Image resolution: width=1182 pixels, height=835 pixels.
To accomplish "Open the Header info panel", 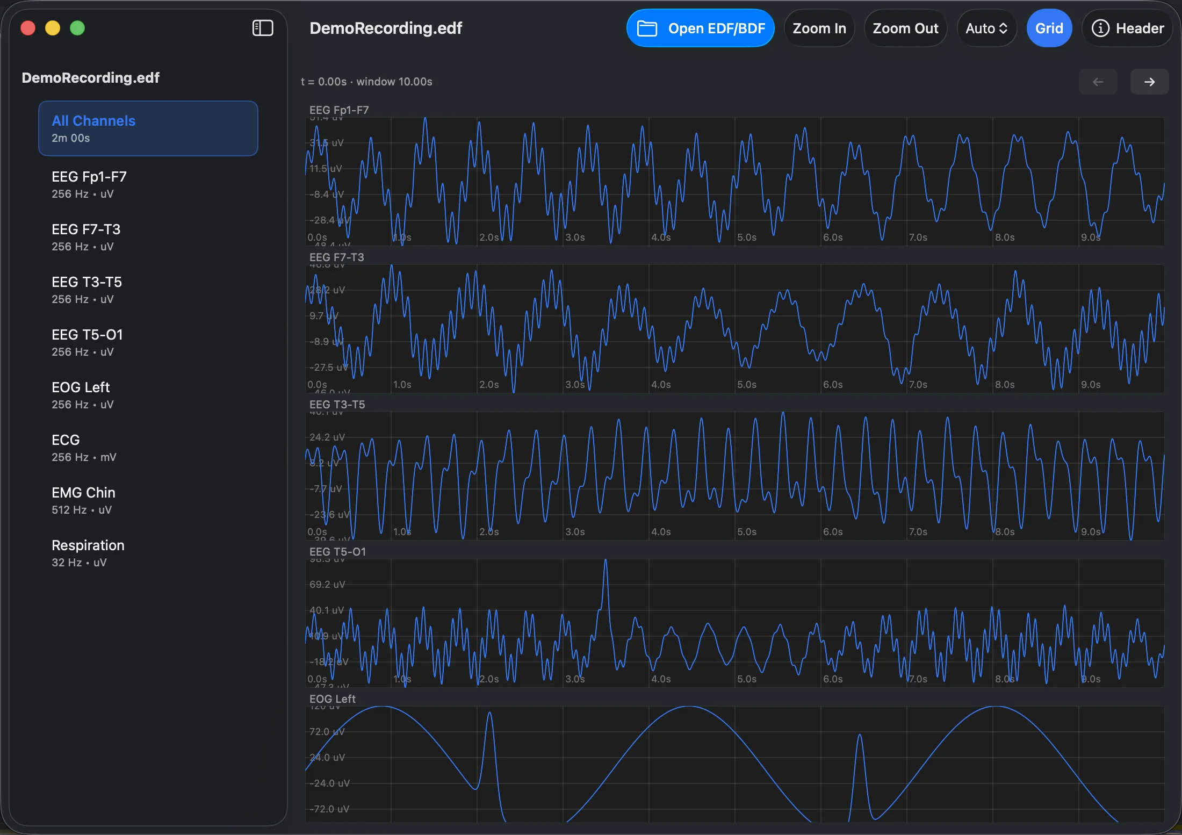I will [x=1127, y=28].
